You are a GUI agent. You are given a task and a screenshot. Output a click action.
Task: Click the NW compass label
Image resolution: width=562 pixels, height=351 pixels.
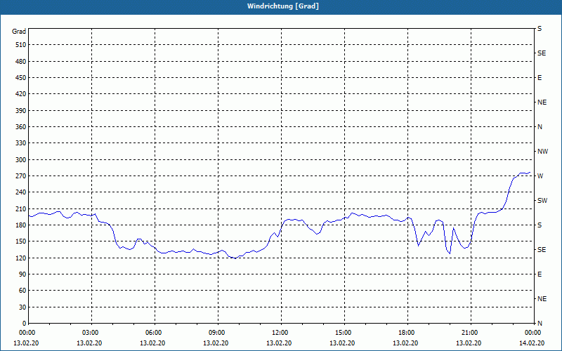click(542, 152)
